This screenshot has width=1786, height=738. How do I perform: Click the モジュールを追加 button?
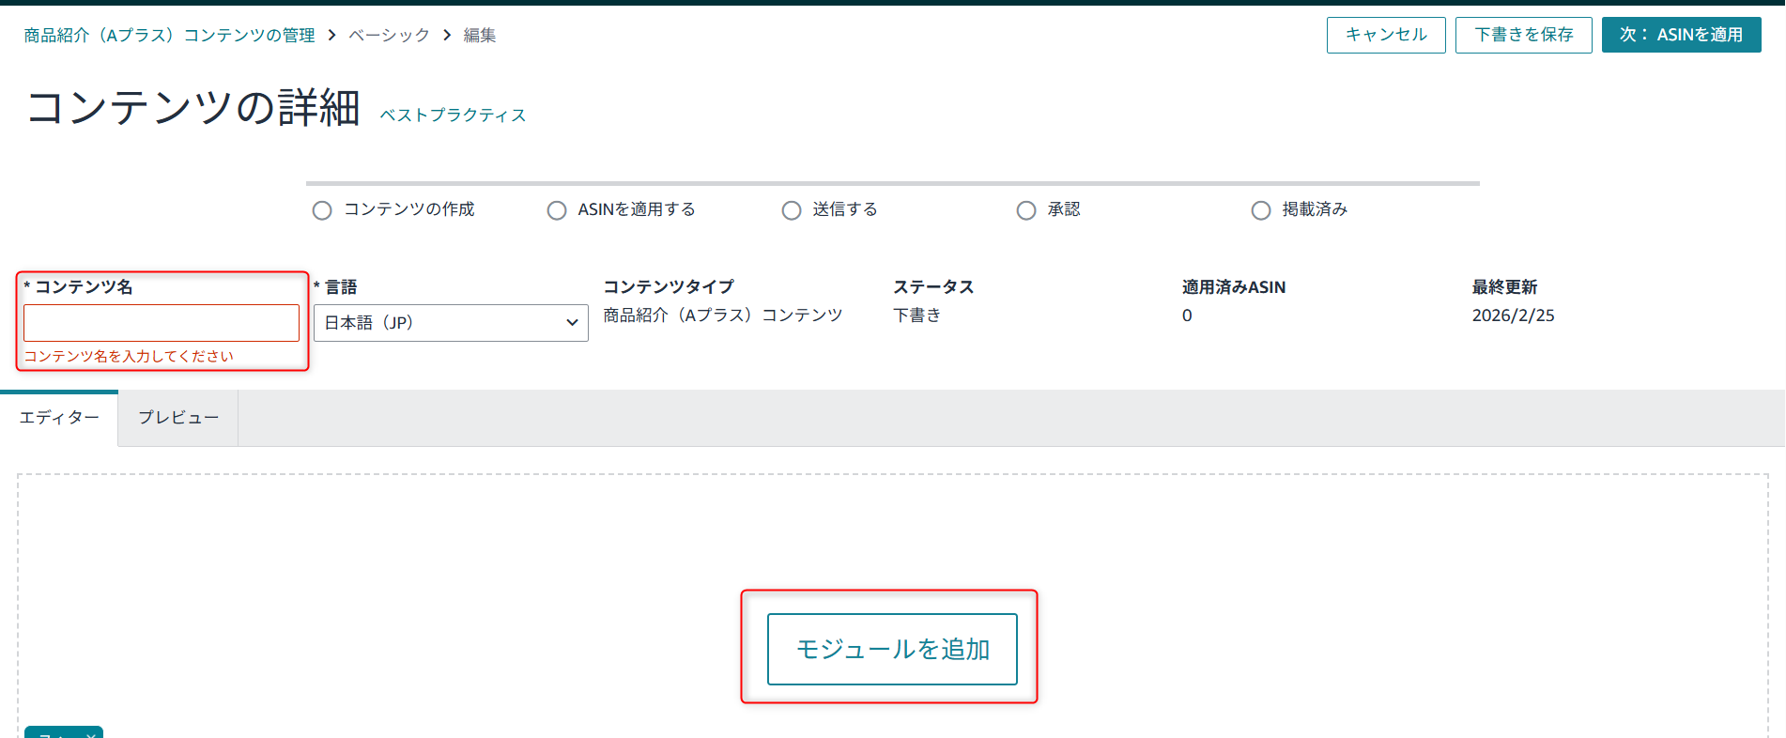pyautogui.click(x=892, y=649)
